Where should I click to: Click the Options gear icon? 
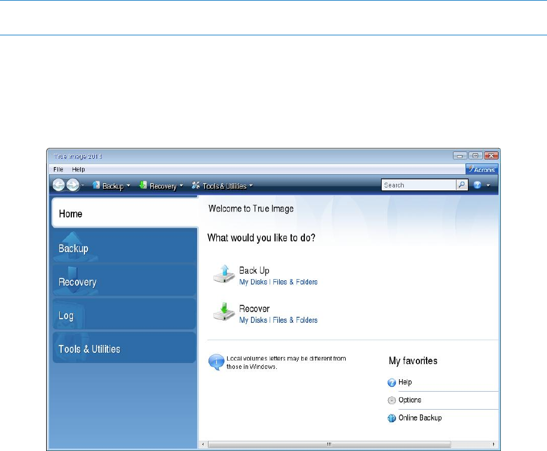pos(392,401)
